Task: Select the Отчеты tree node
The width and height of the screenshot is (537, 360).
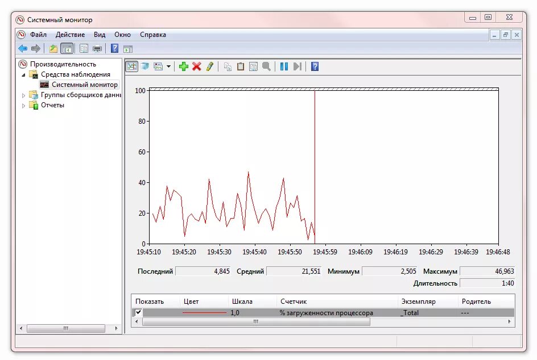Action: [52, 105]
